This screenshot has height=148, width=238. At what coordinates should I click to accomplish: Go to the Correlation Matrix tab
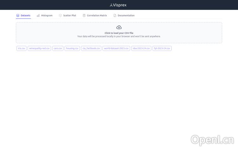[97, 15]
